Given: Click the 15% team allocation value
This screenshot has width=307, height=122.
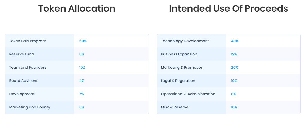Looking at the screenshot, I should (x=82, y=67).
